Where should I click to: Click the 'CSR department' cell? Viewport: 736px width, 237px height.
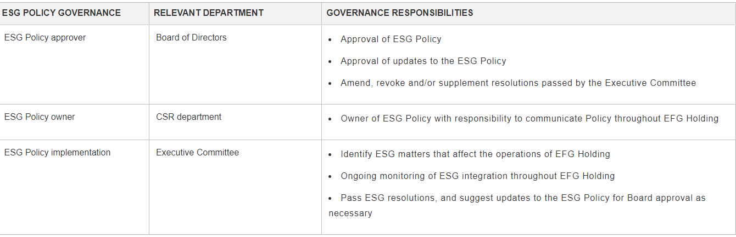pos(188,117)
